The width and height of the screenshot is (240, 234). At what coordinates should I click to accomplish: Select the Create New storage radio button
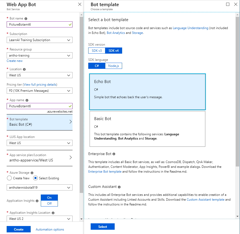[9, 178]
